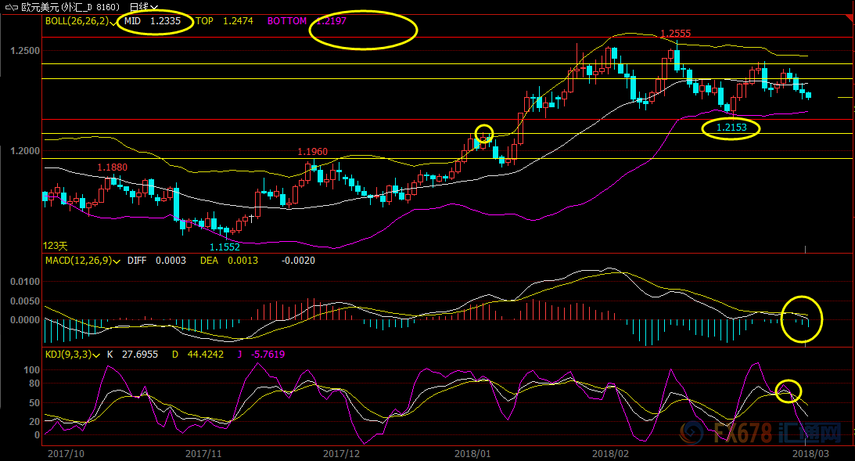Click the BOLL TOP value 1.2474
The height and width of the screenshot is (461, 855).
[239, 22]
